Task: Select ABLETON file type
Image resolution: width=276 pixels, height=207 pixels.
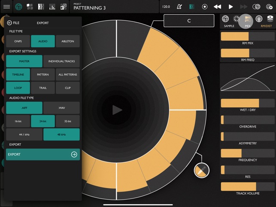Action: (68, 41)
